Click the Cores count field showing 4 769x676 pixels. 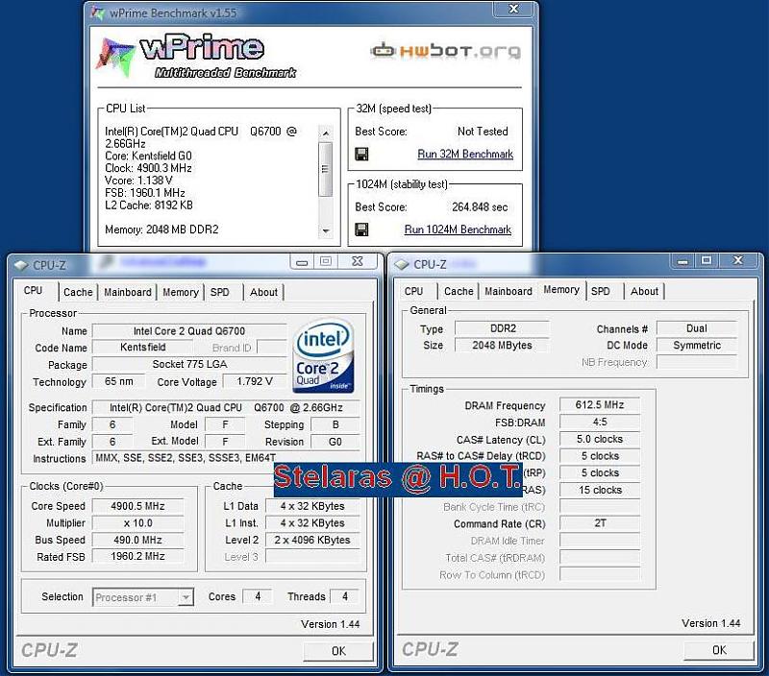pyautogui.click(x=258, y=596)
